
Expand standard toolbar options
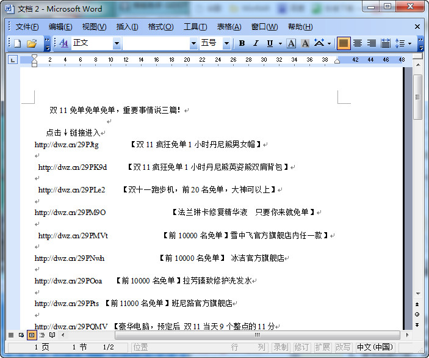click(47, 43)
